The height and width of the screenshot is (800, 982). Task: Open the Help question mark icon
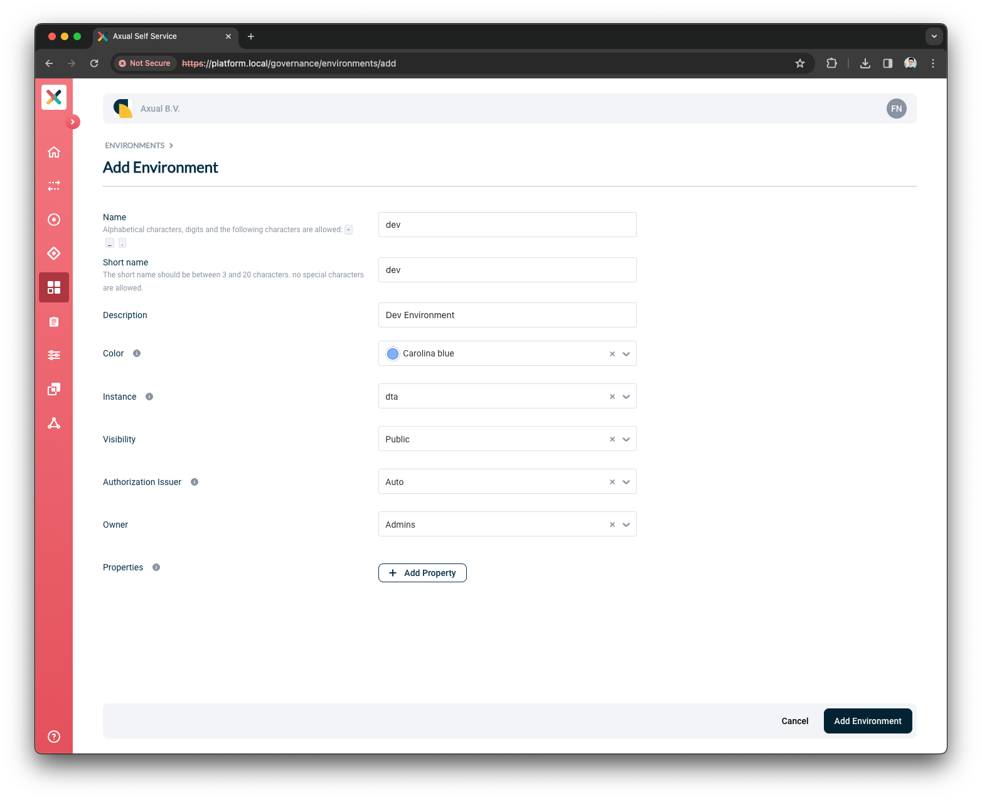tap(54, 737)
